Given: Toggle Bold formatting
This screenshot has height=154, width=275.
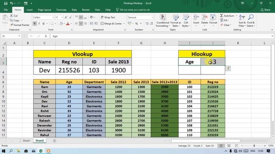Looking at the screenshot, I should click(x=34, y=24).
